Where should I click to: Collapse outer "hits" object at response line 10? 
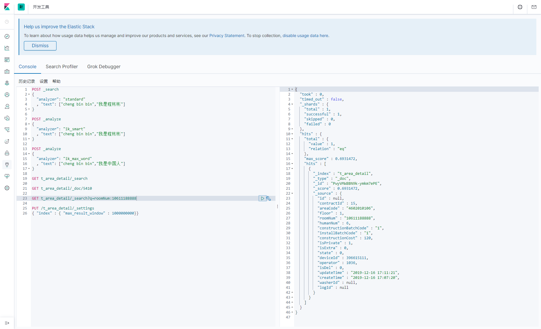click(292, 134)
